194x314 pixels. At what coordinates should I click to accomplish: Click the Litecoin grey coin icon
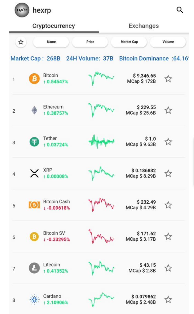point(34,268)
